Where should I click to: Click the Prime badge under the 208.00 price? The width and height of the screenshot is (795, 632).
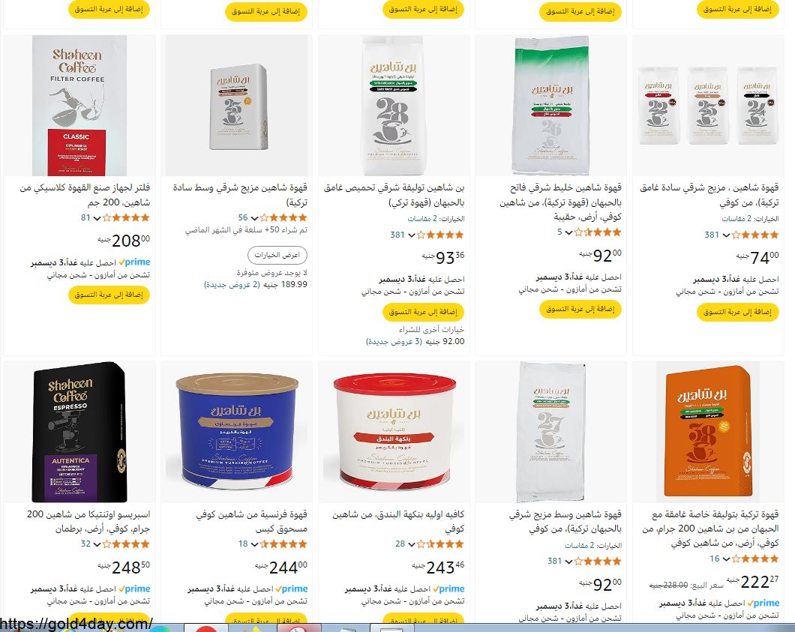click(134, 262)
